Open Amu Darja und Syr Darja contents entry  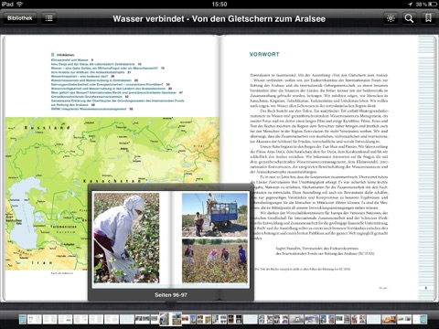96,64
